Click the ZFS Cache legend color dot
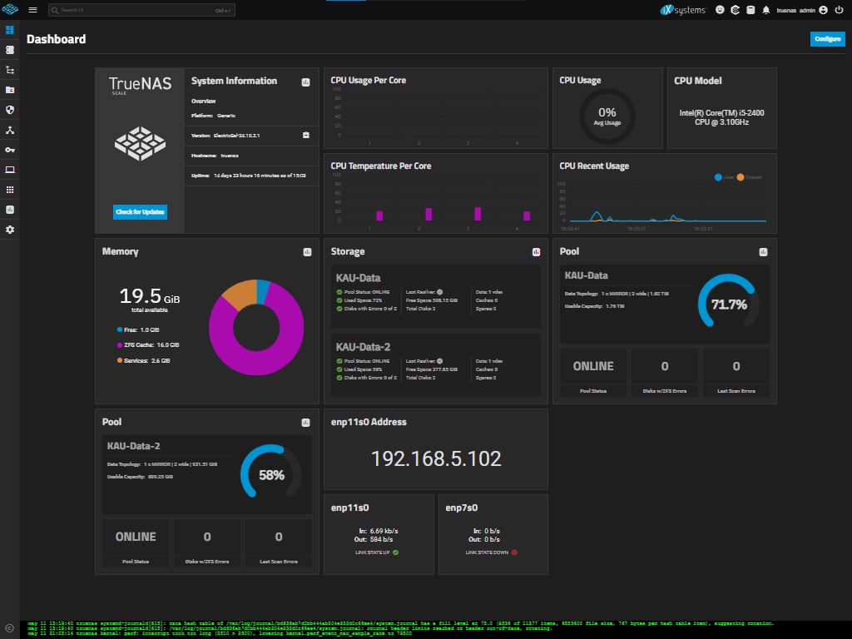The width and height of the screenshot is (852, 639). 120,344
